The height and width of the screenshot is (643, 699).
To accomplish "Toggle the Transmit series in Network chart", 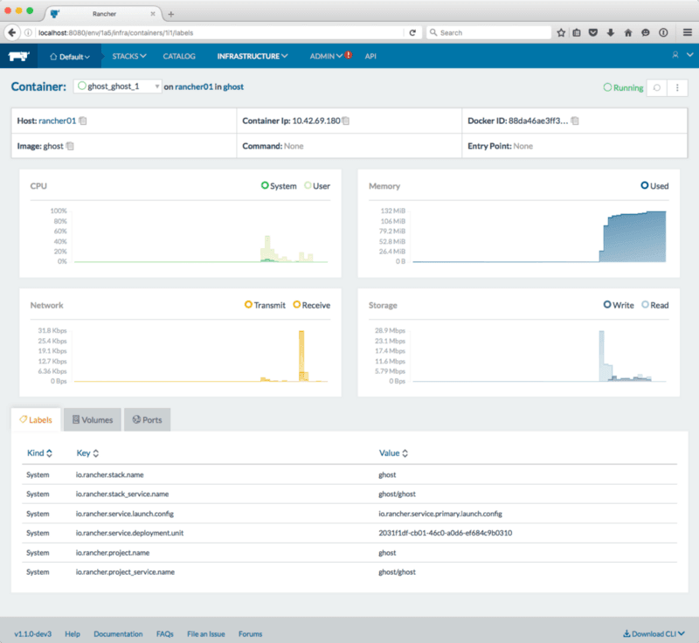I will pyautogui.click(x=266, y=305).
